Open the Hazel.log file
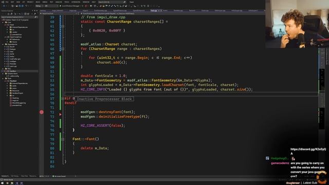This screenshot has height=185, width=329. click(15, 98)
